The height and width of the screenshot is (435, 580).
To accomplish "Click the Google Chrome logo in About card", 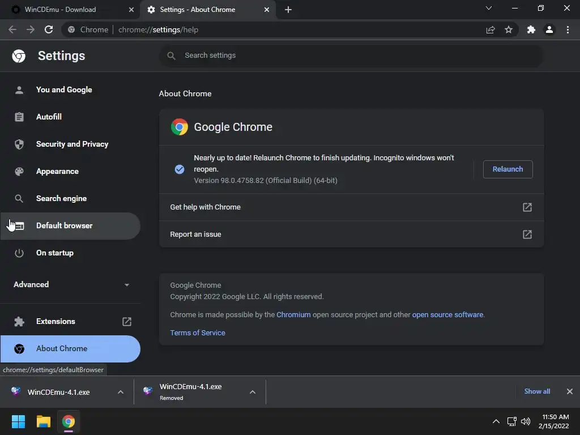I will 180,127.
